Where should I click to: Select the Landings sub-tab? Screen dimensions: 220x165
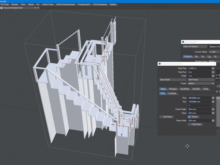(x=172, y=93)
